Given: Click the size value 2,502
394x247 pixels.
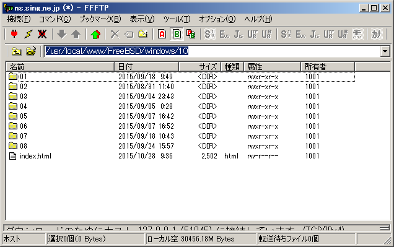Looking at the screenshot, I should [x=209, y=156].
